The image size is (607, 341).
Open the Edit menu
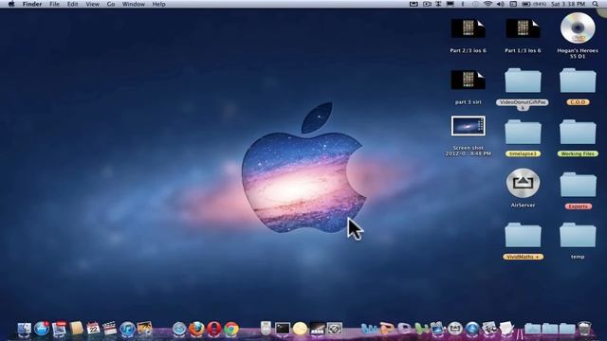tap(72, 4)
